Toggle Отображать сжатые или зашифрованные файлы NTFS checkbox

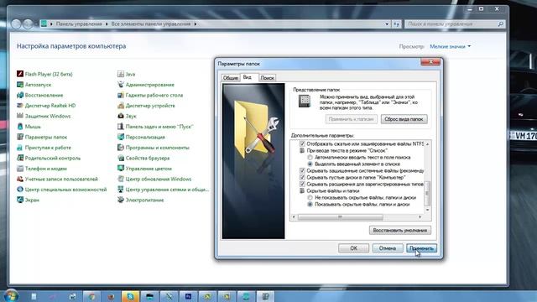(x=302, y=143)
